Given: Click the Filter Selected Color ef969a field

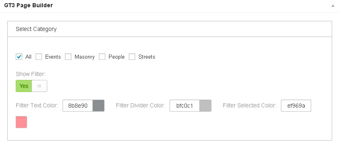Looking at the screenshot, I should point(296,106).
